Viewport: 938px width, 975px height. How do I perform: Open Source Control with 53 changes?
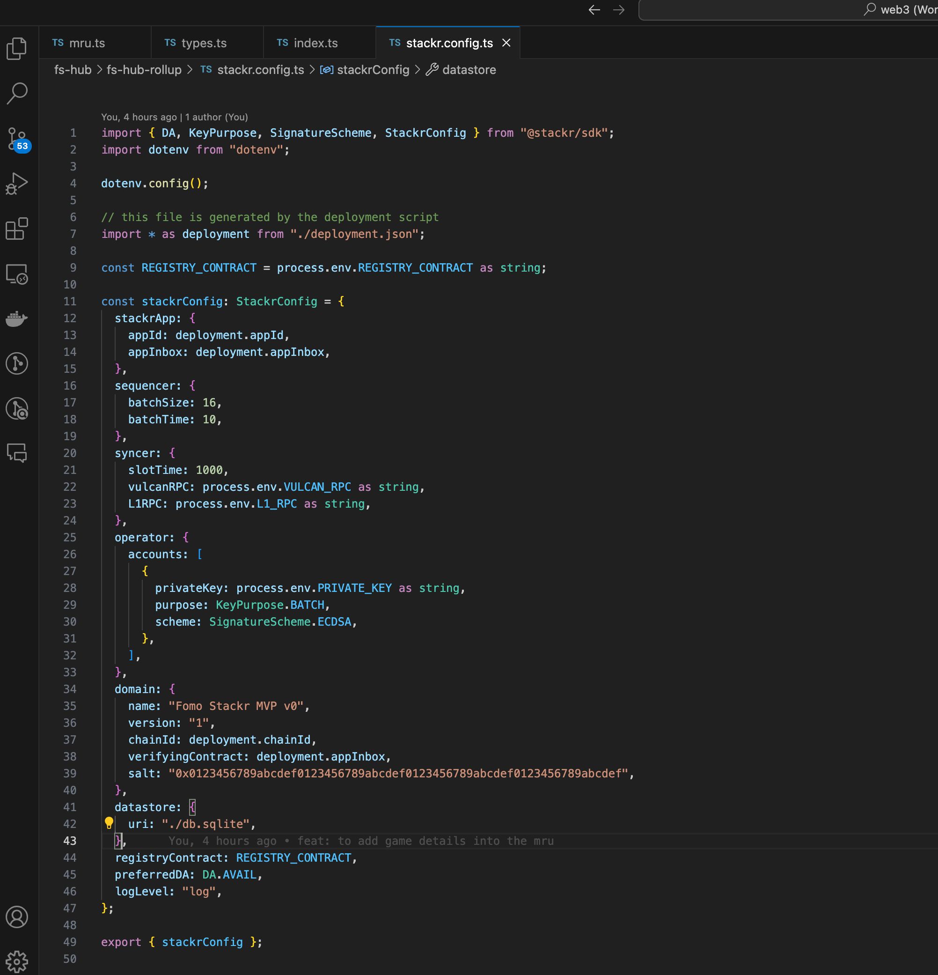(x=18, y=139)
